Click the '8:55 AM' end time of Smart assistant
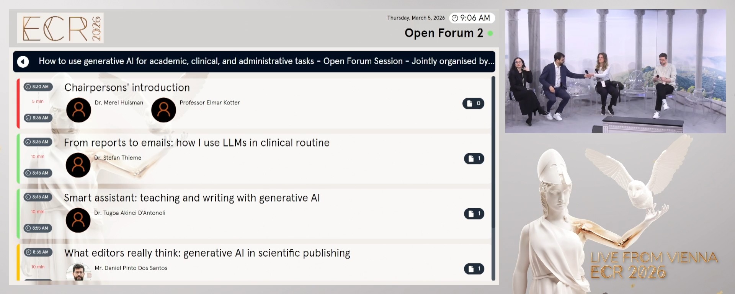 click(x=38, y=228)
